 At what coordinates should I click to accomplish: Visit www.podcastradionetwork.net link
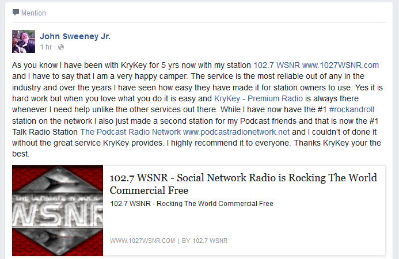236,132
